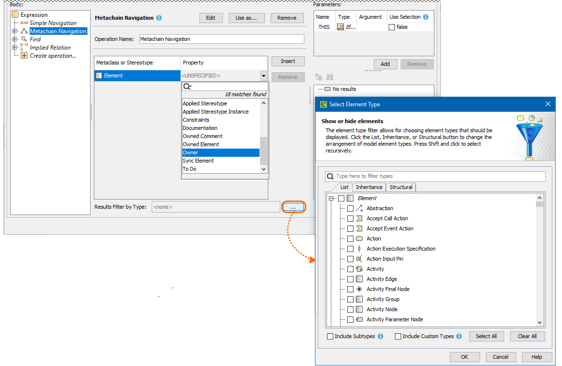The width and height of the screenshot is (562, 366).
Task: Click the Implied Relation icon in tree
Action: (x=24, y=47)
